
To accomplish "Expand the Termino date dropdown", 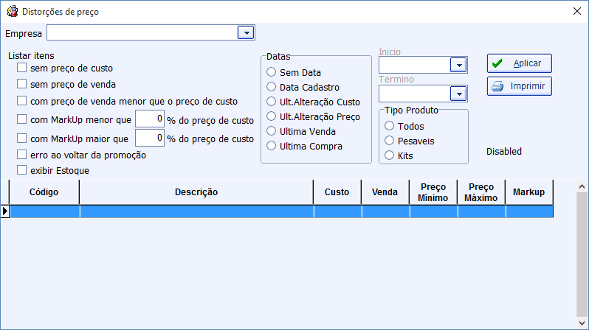I will pos(458,94).
